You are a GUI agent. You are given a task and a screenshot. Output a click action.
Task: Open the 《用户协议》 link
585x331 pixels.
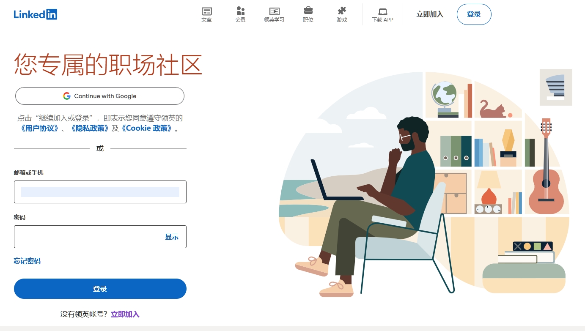[39, 128]
